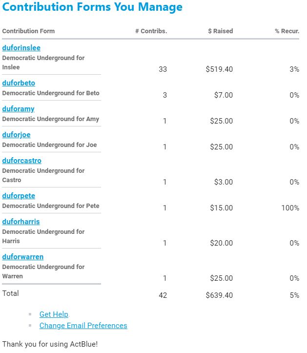Open Change Email Preferences link
Image resolution: width=307 pixels, height=353 pixels.
[x=83, y=326]
